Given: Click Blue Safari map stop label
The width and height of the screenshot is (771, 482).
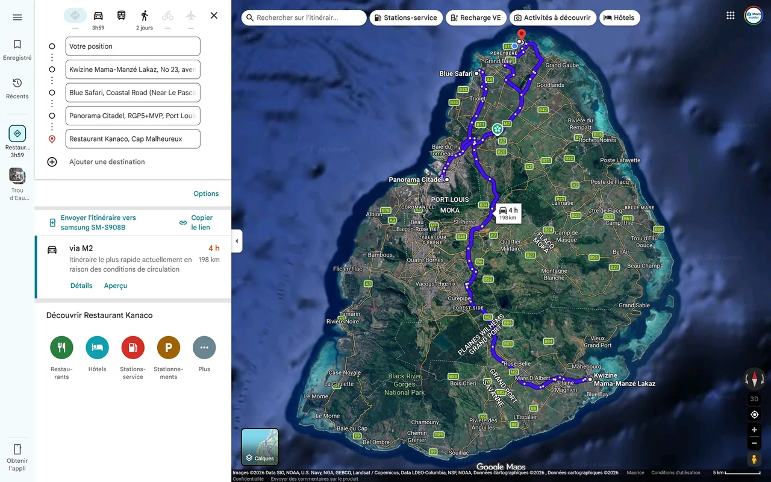Looking at the screenshot, I should coord(456,74).
